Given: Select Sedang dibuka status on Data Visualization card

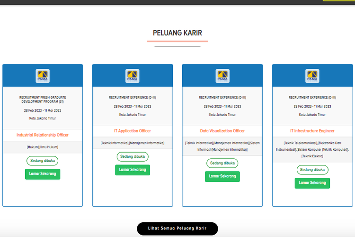Looking at the screenshot, I should coord(222,163).
